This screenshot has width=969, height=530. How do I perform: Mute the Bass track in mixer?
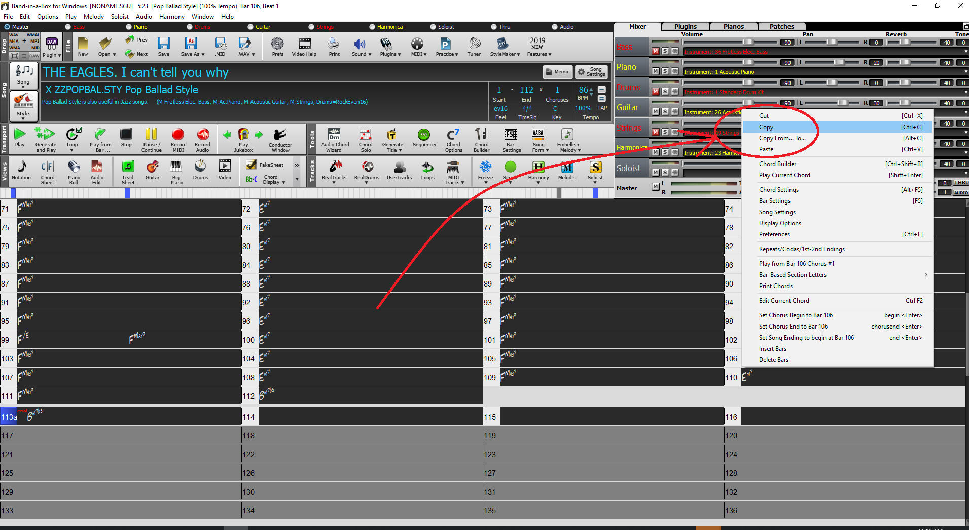(x=656, y=51)
